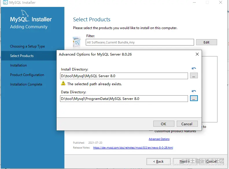The image size is (229, 169).
Task: Go to Installation step in sidebar
Action: point(18,65)
